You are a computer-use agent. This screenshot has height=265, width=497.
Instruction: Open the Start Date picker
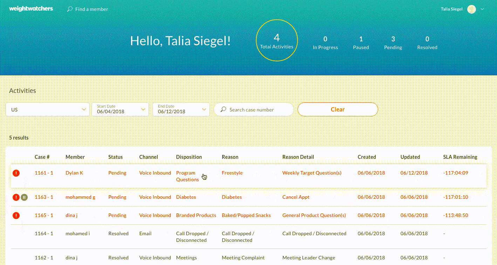click(x=120, y=109)
